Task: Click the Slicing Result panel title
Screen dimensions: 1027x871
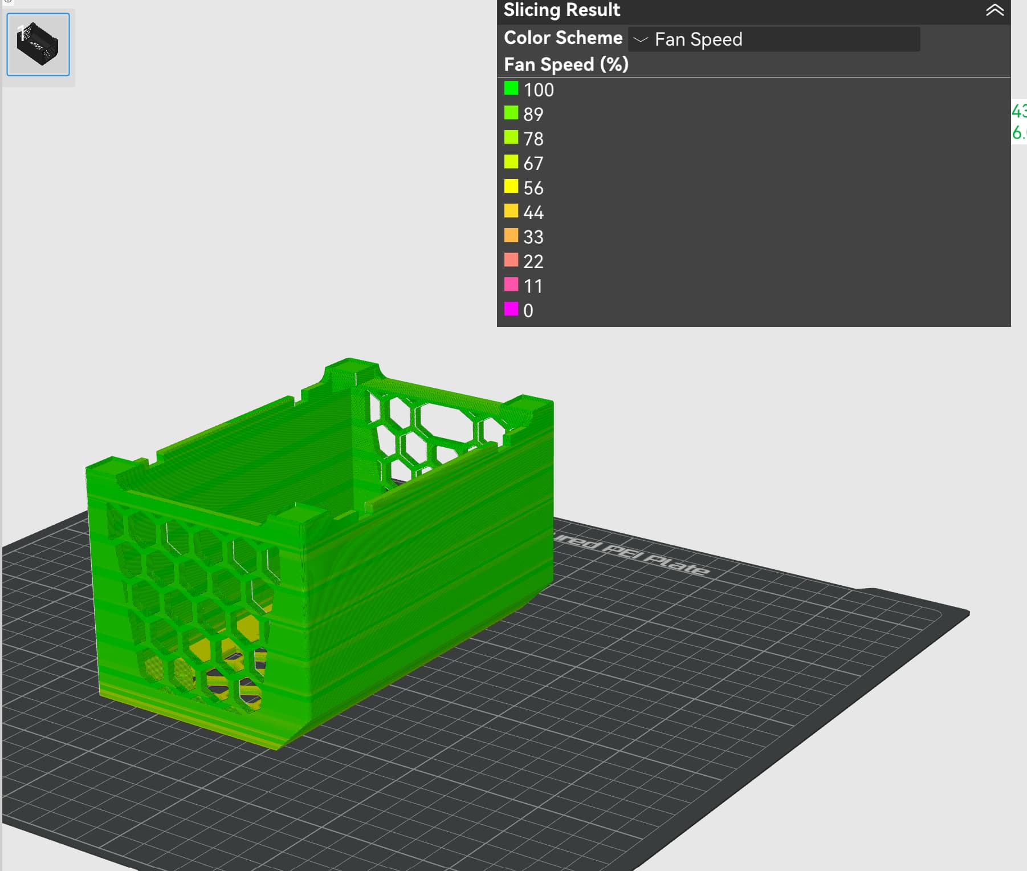Action: [562, 10]
